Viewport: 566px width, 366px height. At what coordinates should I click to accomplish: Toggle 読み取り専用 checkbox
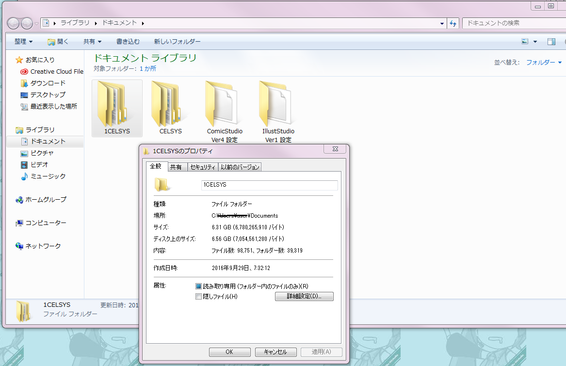pos(198,286)
